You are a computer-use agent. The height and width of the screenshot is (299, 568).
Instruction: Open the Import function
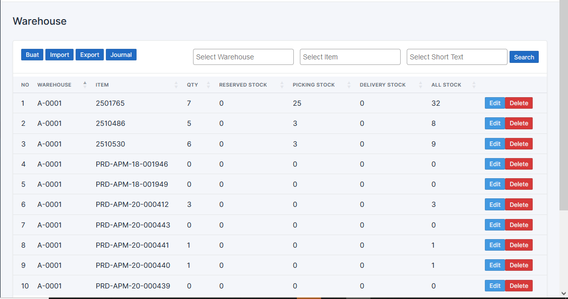point(59,55)
